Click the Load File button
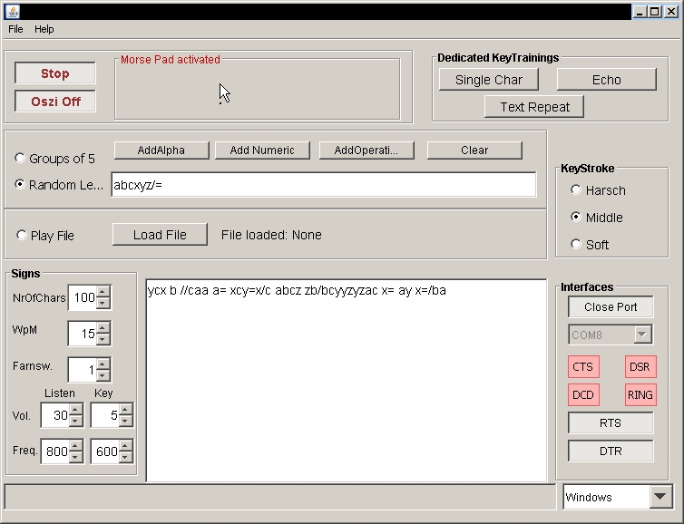 (160, 235)
